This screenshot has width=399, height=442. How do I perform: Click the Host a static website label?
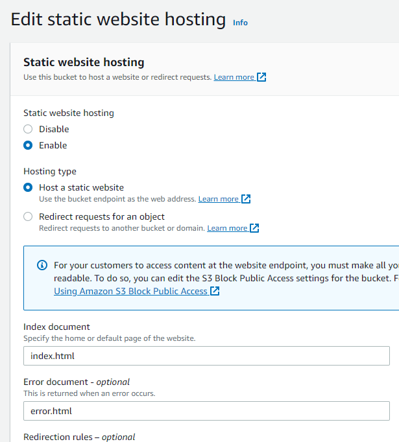coord(81,187)
